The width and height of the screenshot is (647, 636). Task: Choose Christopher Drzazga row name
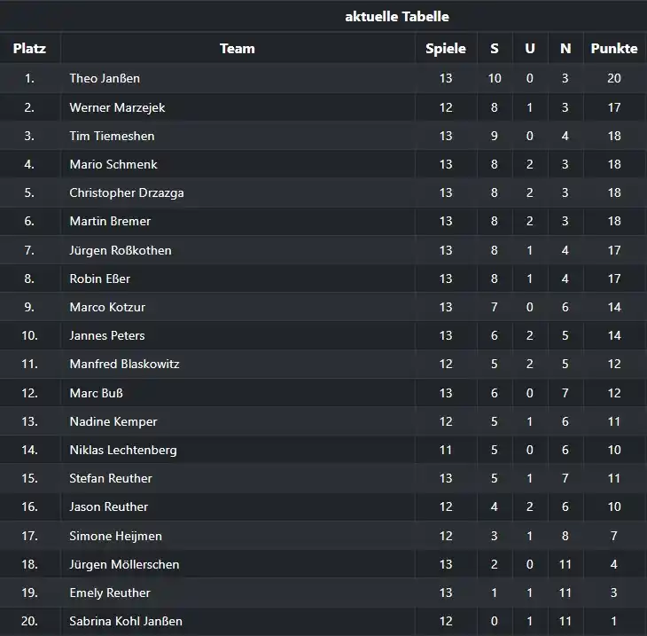[127, 192]
